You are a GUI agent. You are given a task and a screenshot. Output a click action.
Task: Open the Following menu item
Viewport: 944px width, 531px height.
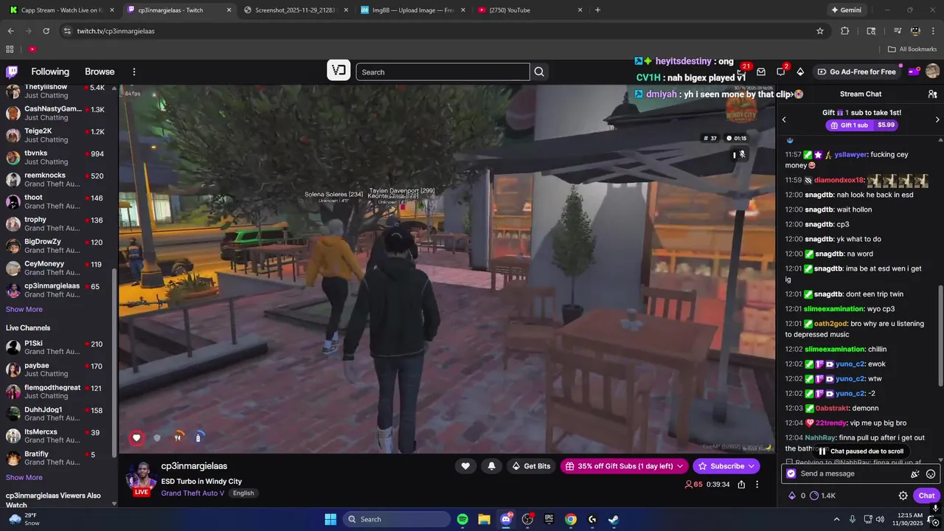click(x=50, y=72)
